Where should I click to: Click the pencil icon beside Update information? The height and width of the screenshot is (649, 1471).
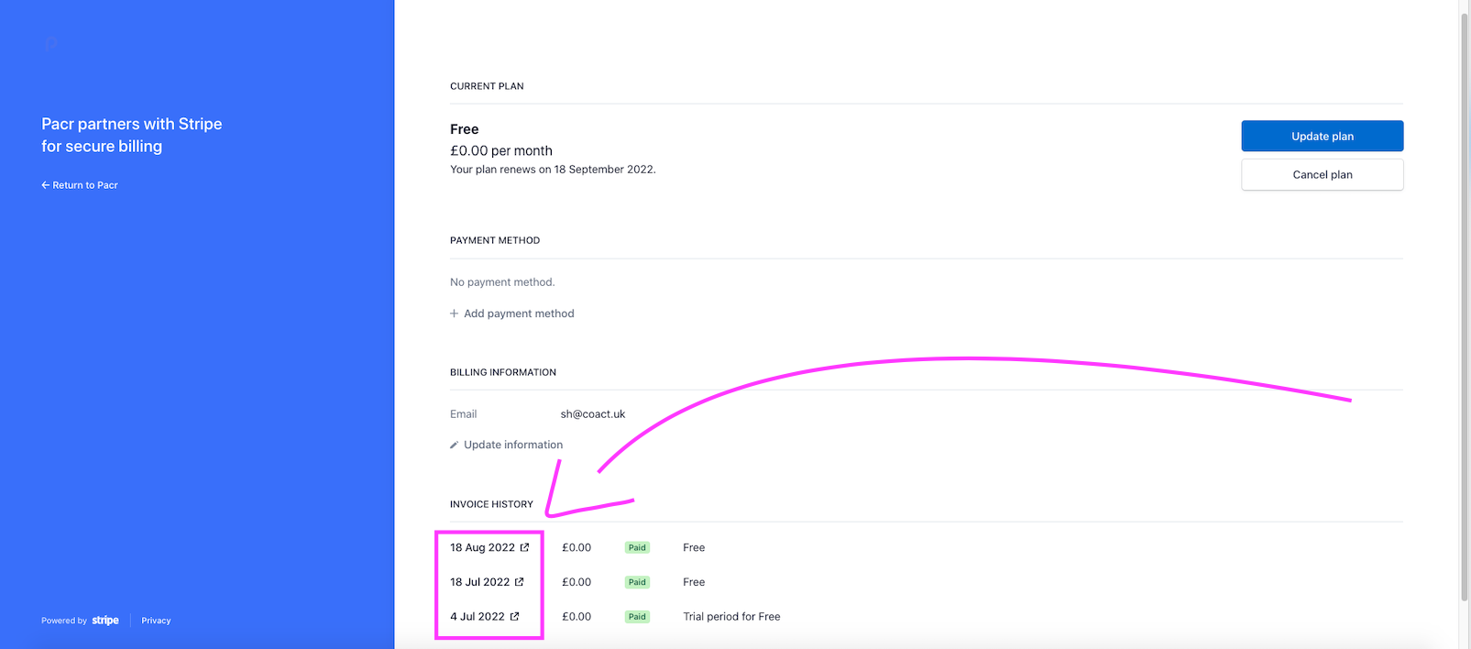pos(454,445)
